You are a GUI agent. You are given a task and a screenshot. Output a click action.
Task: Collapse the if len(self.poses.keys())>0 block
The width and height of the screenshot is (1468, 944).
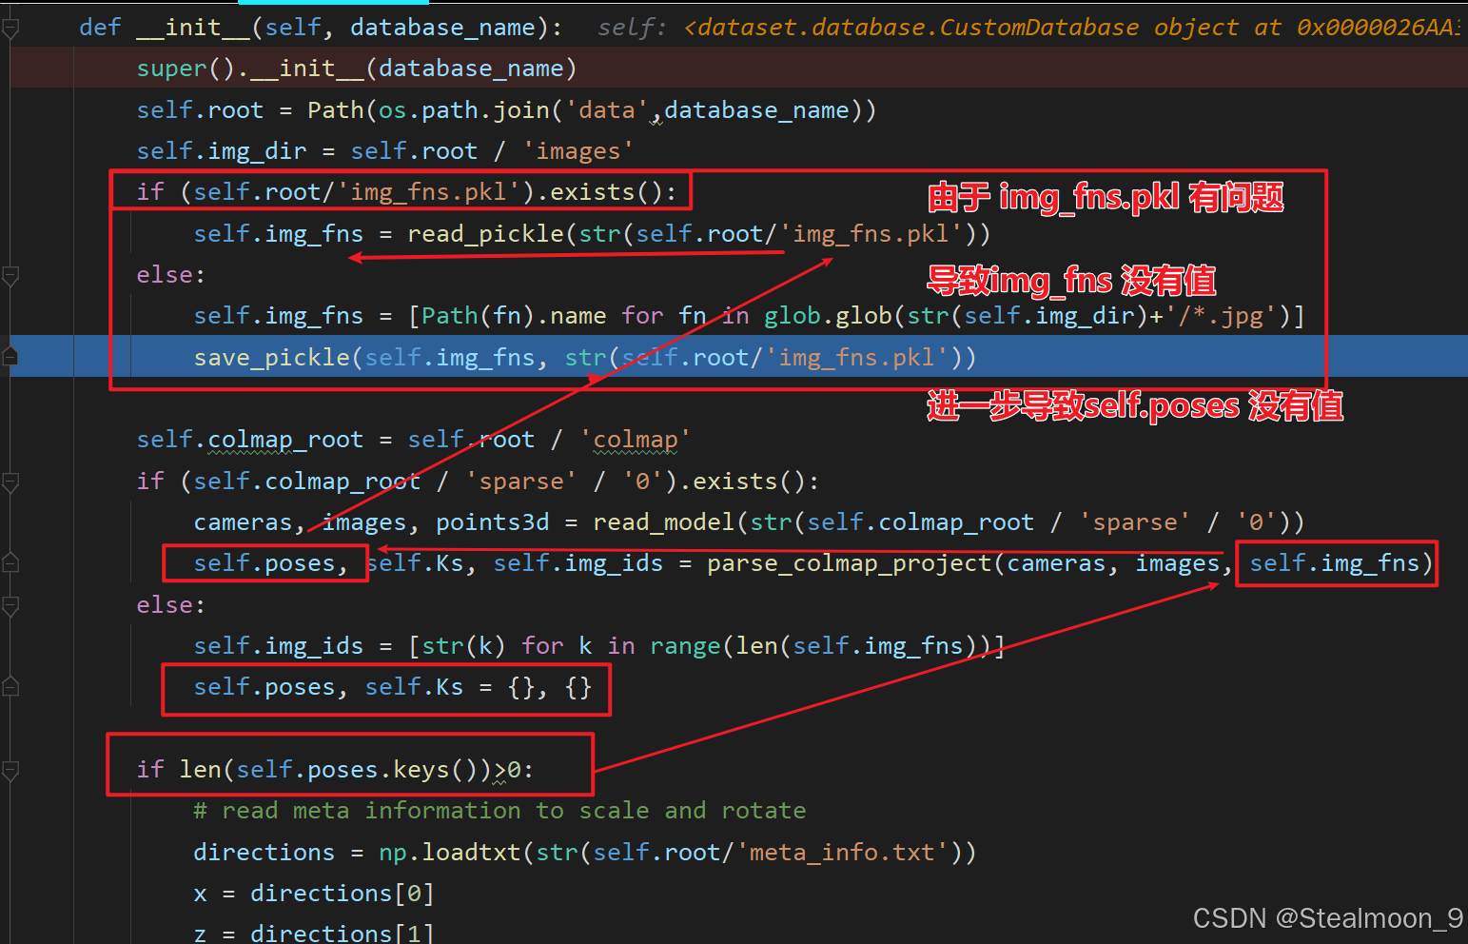10,770
